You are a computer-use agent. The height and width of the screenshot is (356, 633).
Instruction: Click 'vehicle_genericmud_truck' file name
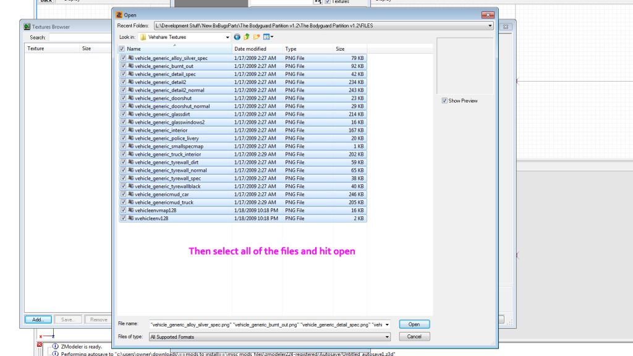click(164, 202)
